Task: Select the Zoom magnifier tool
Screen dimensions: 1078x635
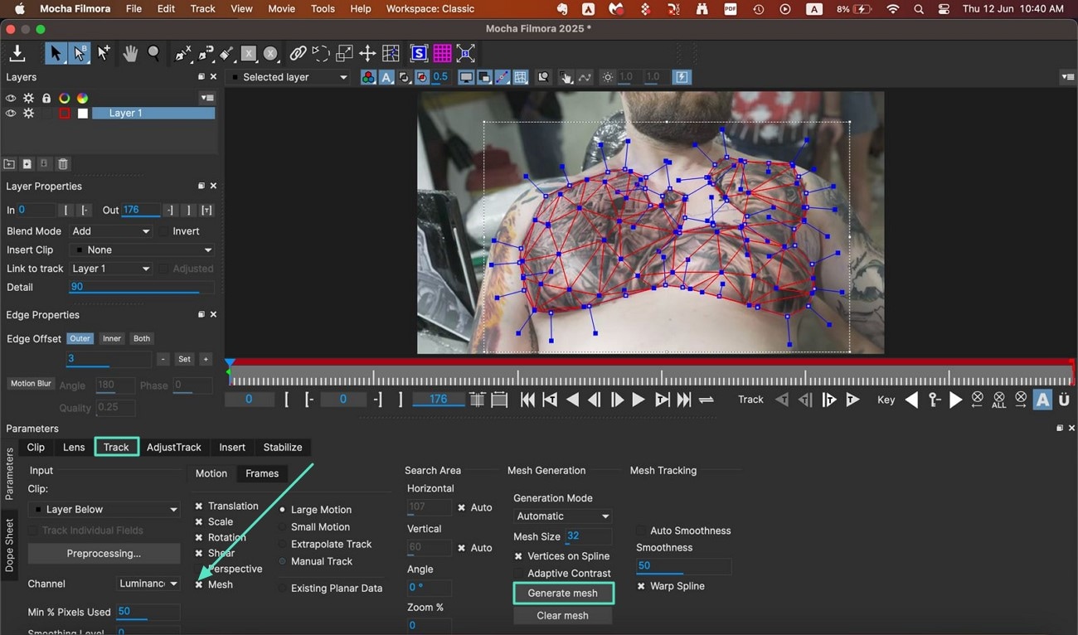Action: pos(154,54)
